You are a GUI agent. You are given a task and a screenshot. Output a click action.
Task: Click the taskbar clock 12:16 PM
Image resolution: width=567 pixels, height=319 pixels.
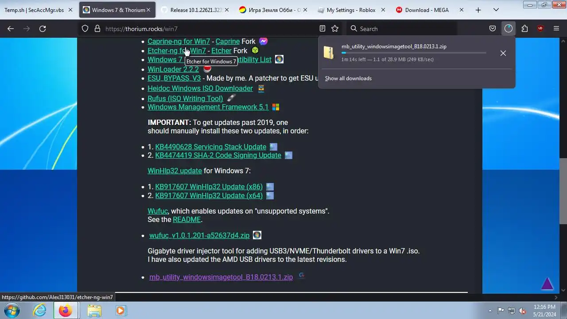click(x=544, y=307)
